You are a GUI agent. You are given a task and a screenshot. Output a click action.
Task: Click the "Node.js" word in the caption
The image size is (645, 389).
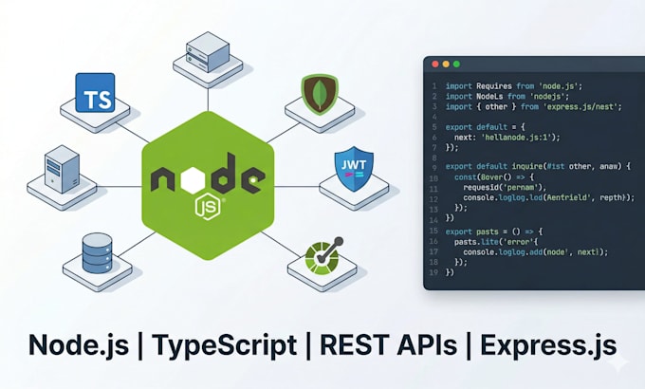pos(79,345)
